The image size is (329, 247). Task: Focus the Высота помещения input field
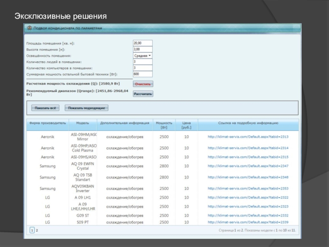tap(143, 49)
